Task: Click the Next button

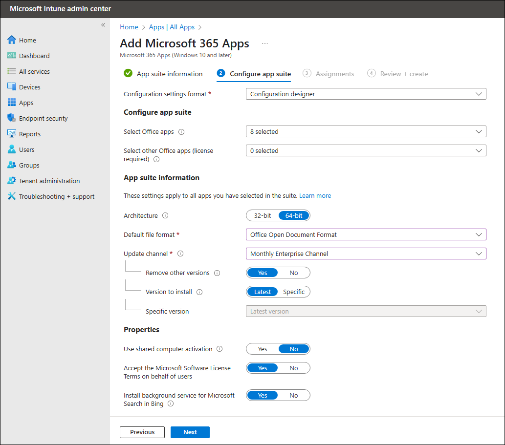Action: click(x=190, y=432)
